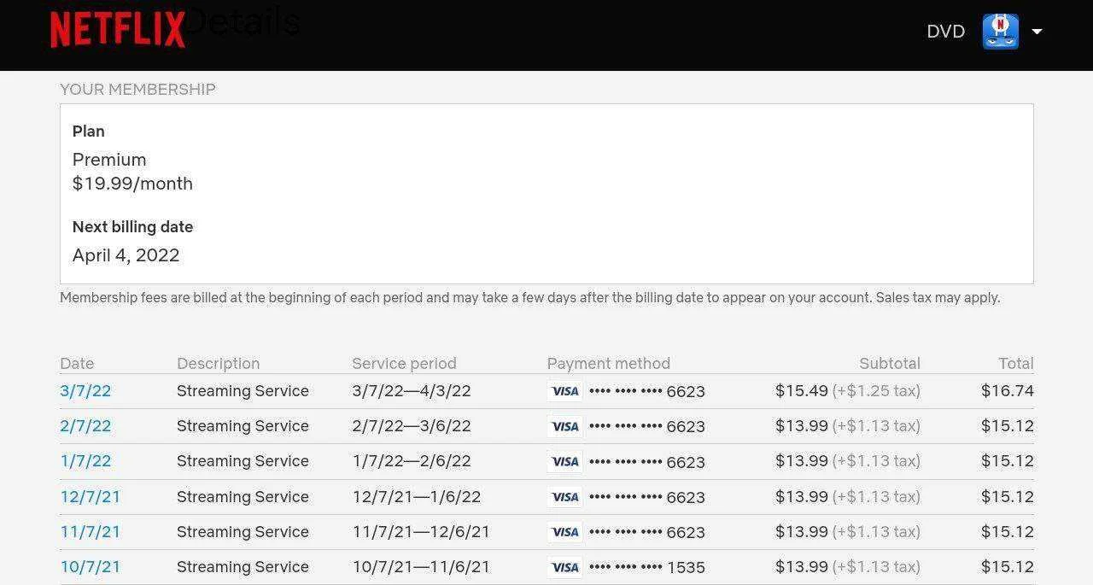Click Visa icon in the 11/7/21 row
1093x585 pixels.
tap(564, 532)
